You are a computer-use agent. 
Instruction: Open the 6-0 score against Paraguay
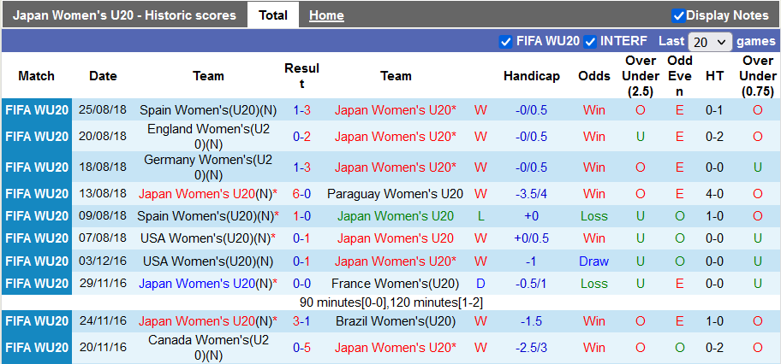click(x=301, y=194)
